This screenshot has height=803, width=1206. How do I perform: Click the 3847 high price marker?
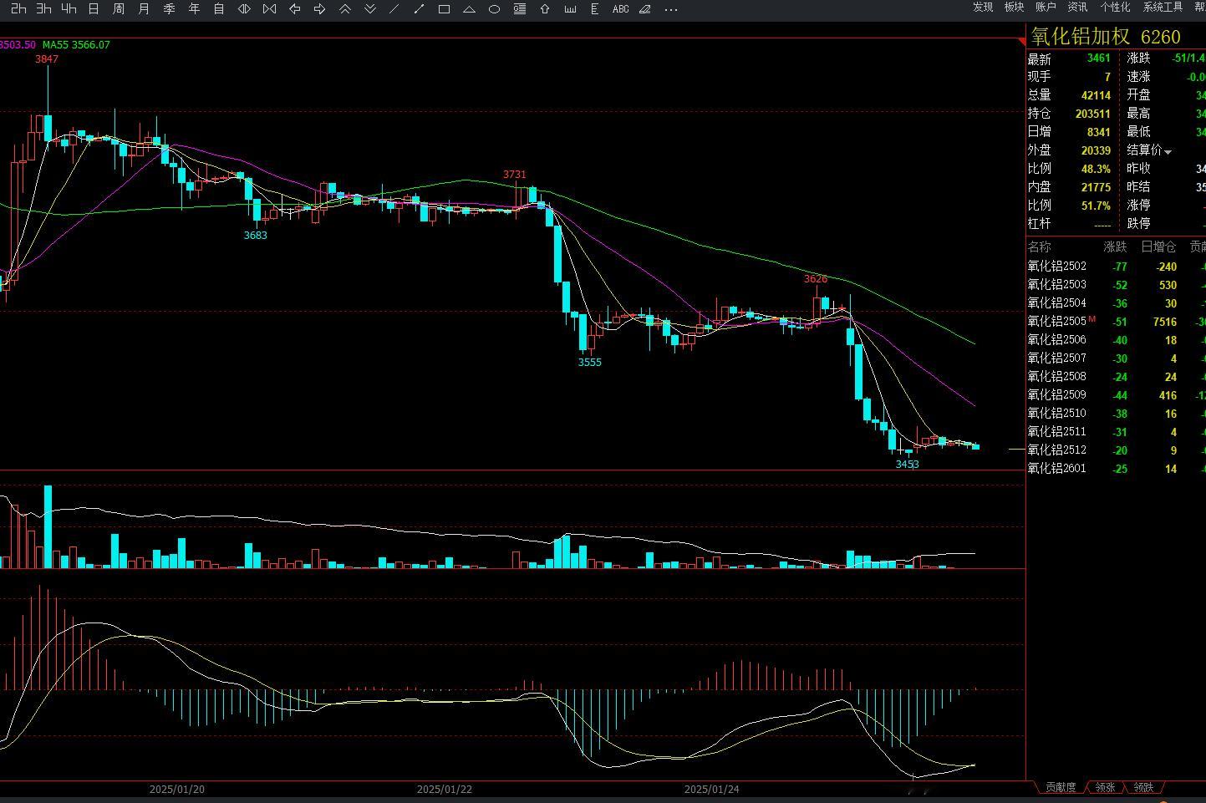pos(47,59)
